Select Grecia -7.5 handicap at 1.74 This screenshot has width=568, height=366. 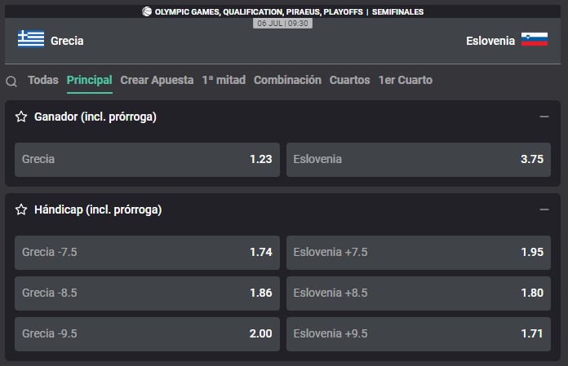(x=147, y=252)
